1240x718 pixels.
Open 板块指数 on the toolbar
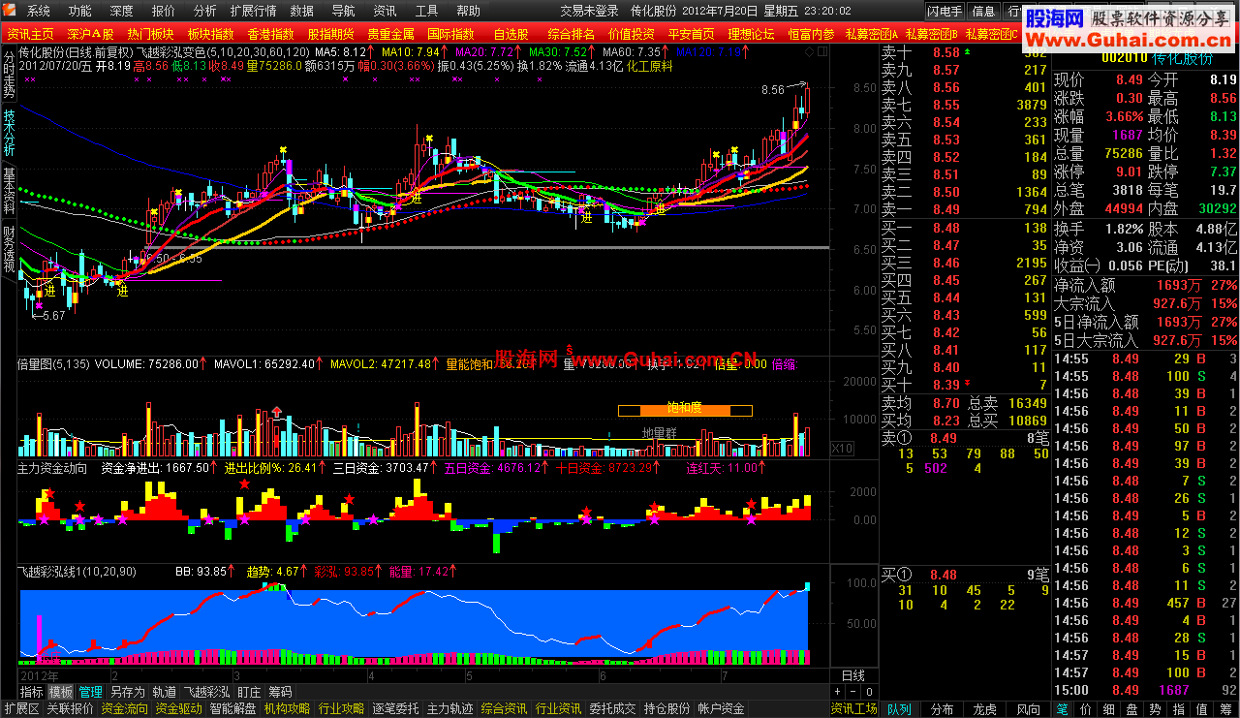(x=210, y=34)
